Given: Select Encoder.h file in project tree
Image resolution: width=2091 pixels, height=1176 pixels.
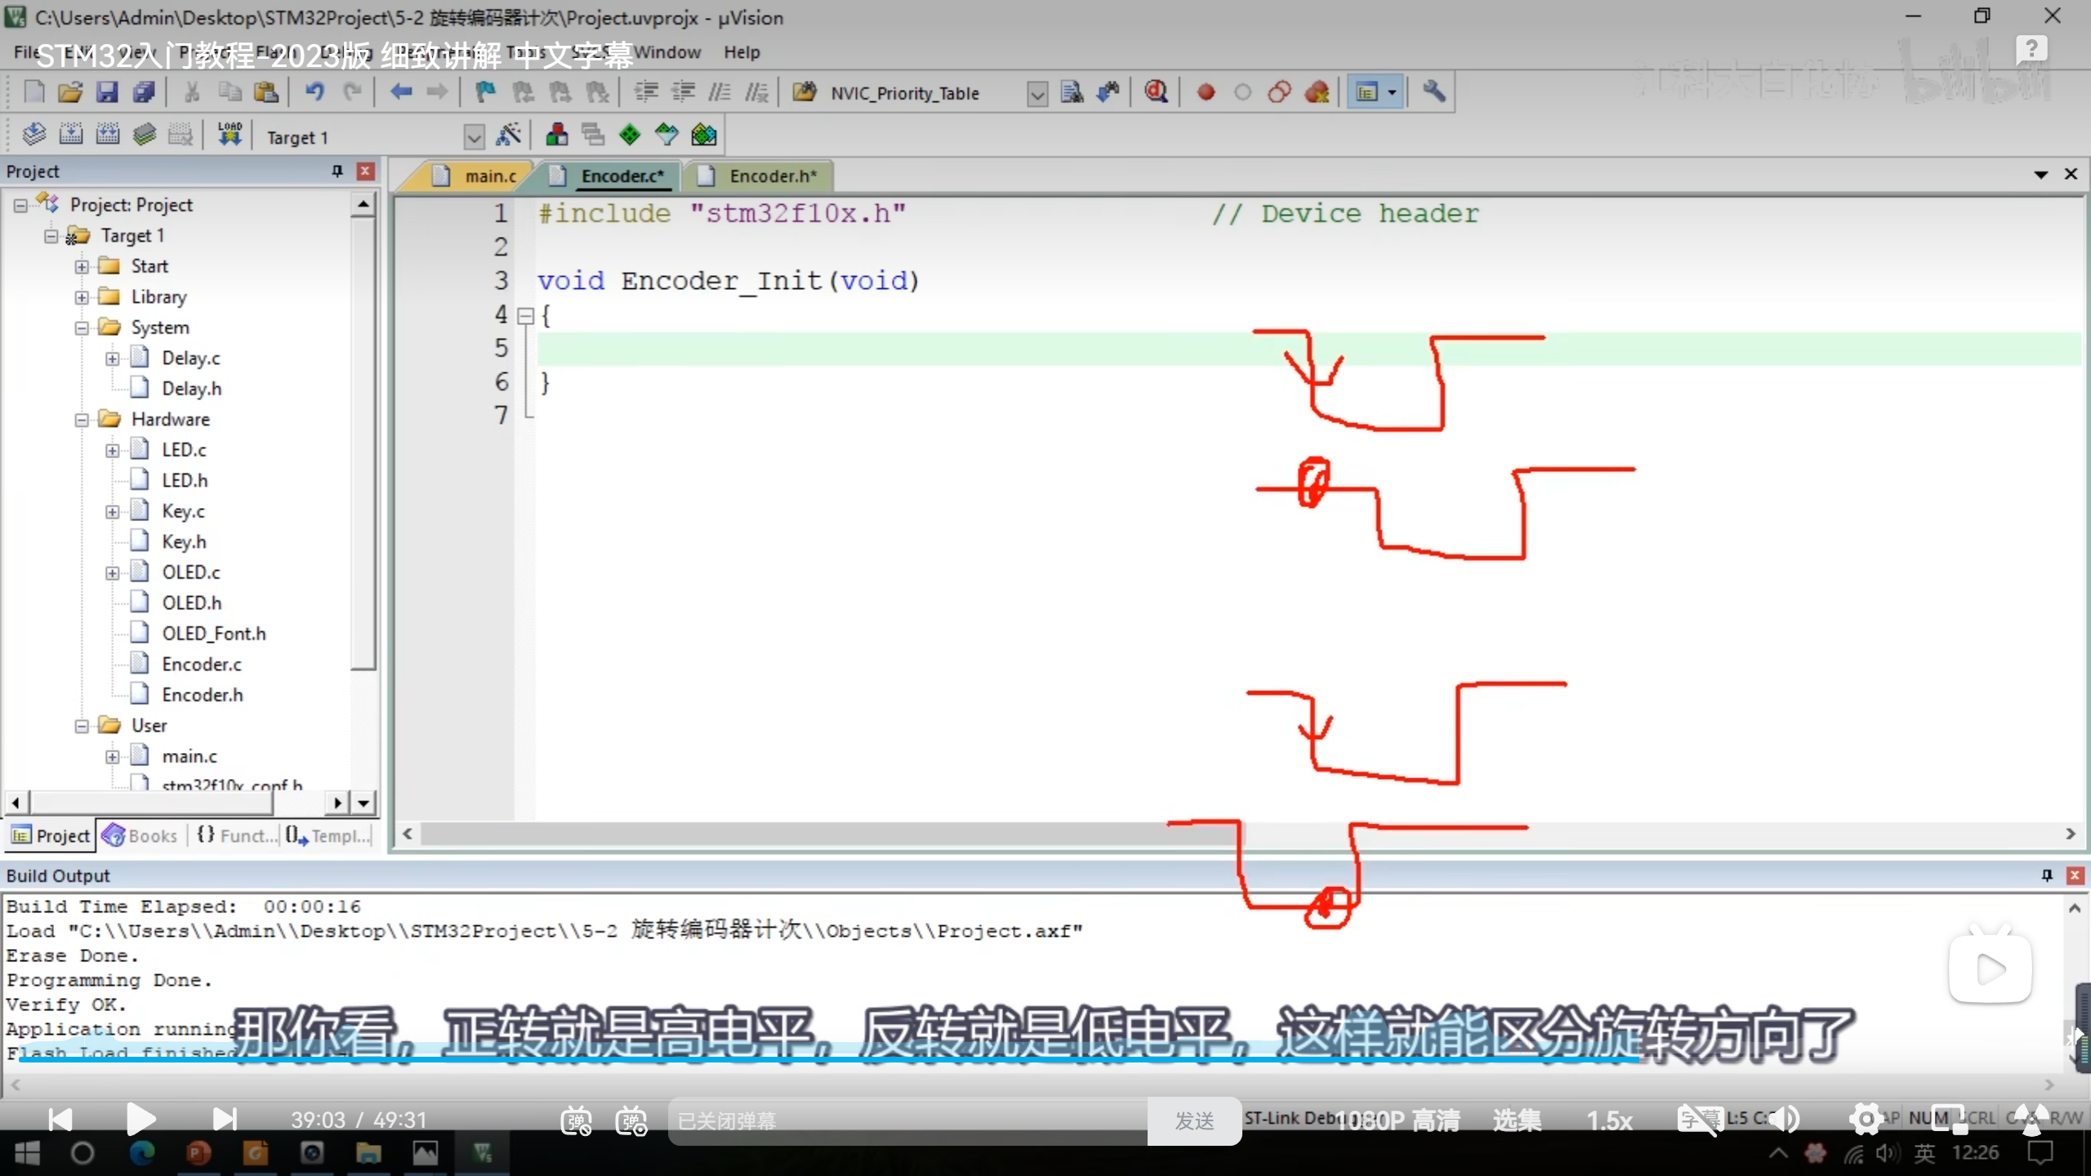Looking at the screenshot, I should click(202, 695).
